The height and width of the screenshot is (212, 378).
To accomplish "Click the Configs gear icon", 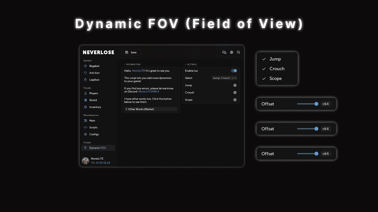I will pos(85,134).
